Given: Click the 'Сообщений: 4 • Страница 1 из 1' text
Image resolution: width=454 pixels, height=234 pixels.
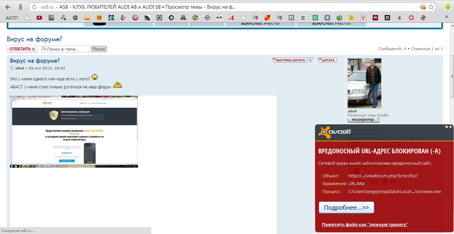Looking at the screenshot, I should coord(411,49).
